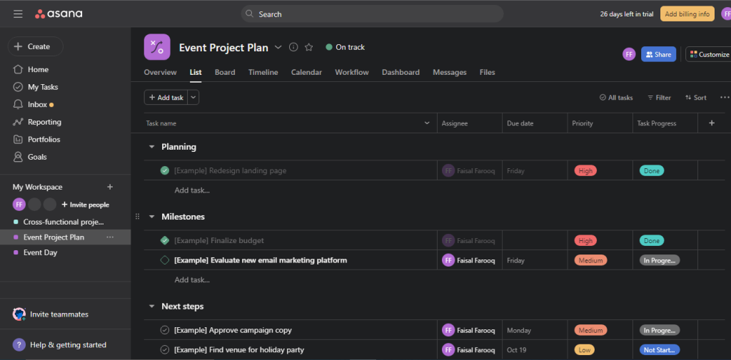731x360 pixels.
Task: Click the Add task button
Action: tap(166, 98)
